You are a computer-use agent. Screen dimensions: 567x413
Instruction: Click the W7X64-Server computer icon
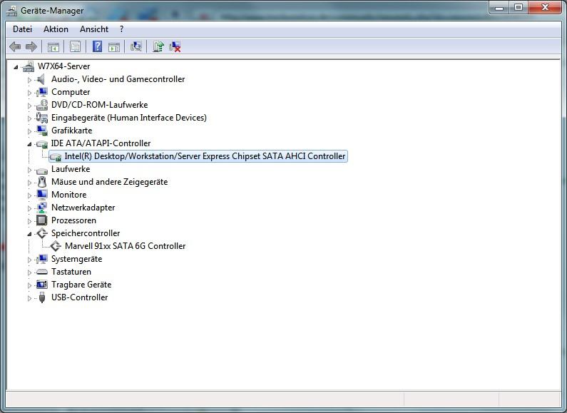pos(29,66)
